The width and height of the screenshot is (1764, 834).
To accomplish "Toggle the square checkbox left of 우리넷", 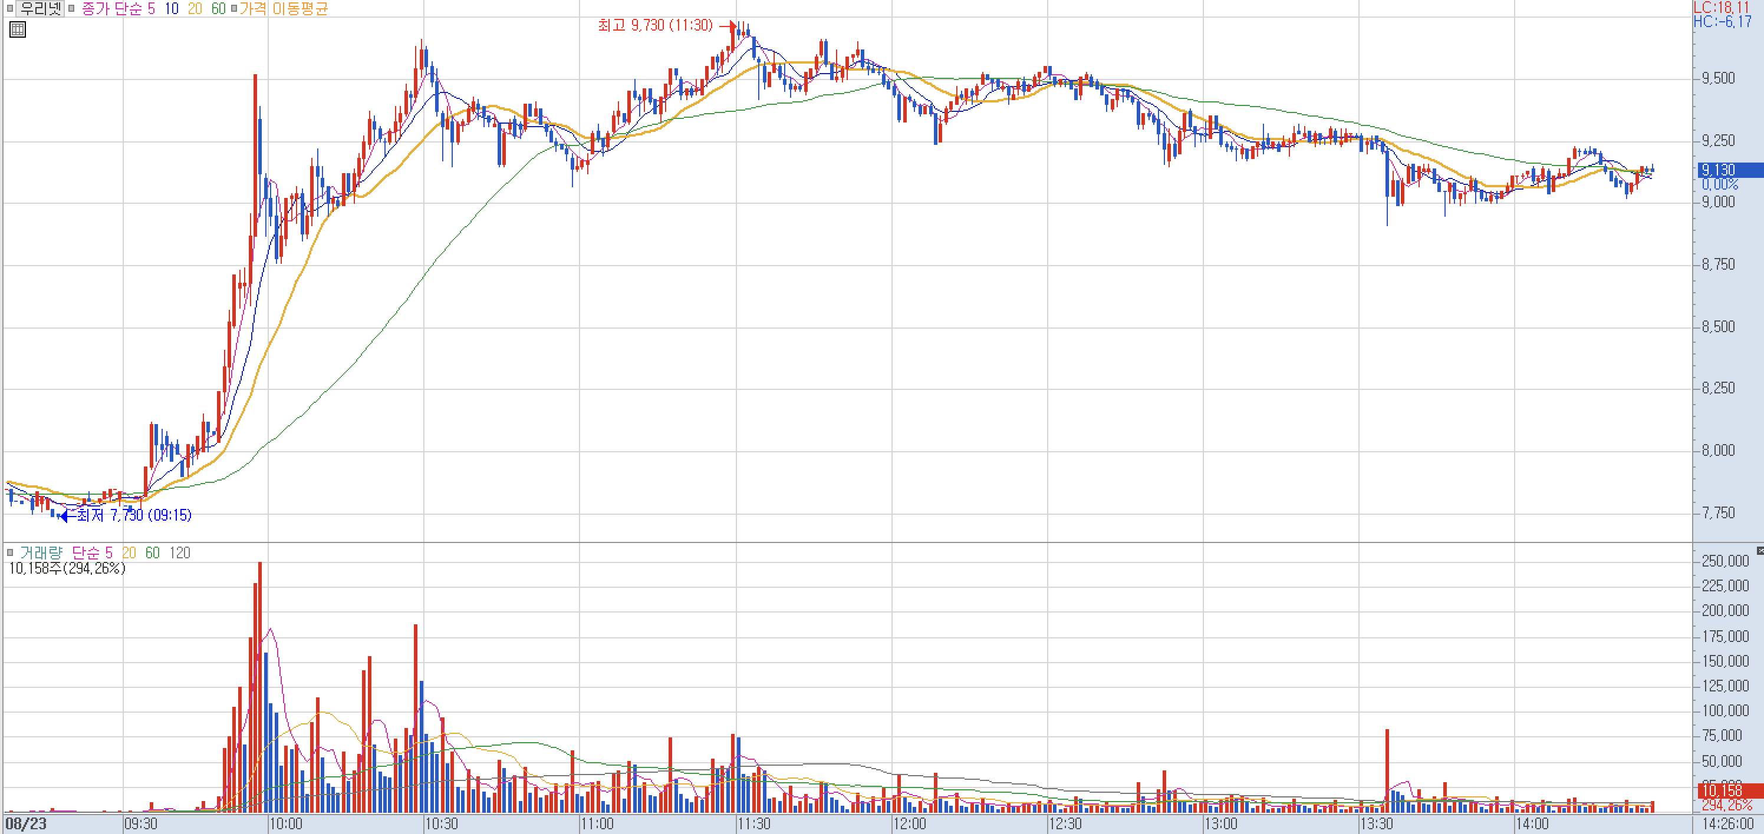I will [x=9, y=8].
